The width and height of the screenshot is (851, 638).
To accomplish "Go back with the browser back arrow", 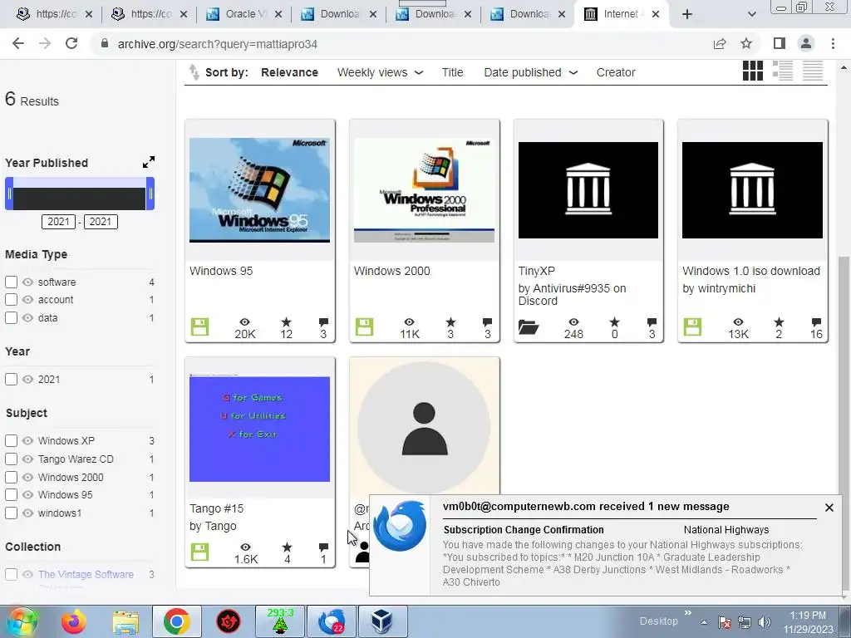I will [x=18, y=44].
